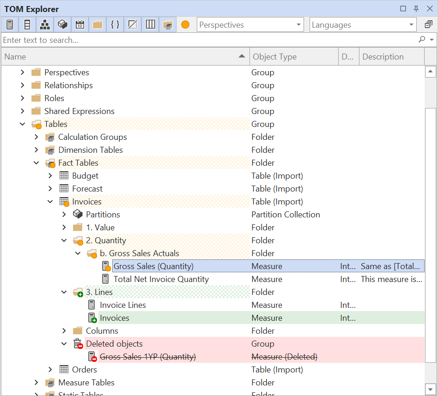Toggle the partitions cube icon
The height and width of the screenshot is (396, 438).
coord(62,24)
